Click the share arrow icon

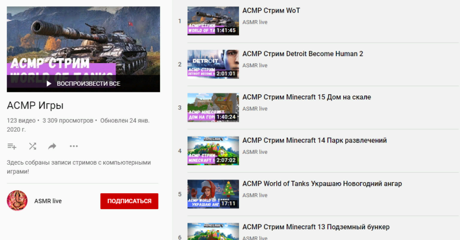pyautogui.click(x=53, y=146)
